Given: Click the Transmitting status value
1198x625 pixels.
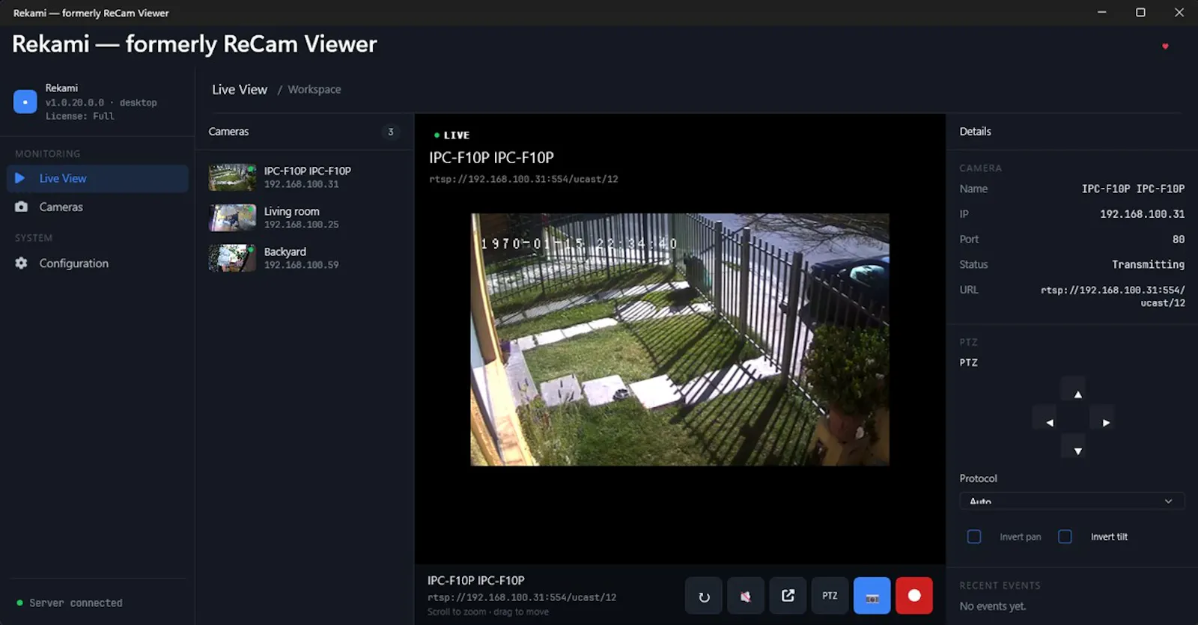Looking at the screenshot, I should pos(1148,265).
